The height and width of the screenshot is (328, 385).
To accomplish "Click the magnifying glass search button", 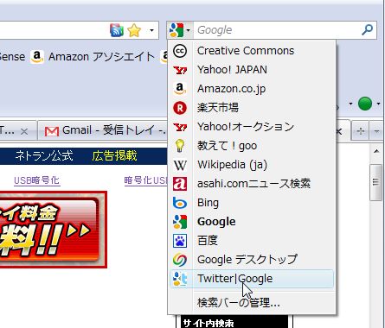I will pyautogui.click(x=367, y=29).
